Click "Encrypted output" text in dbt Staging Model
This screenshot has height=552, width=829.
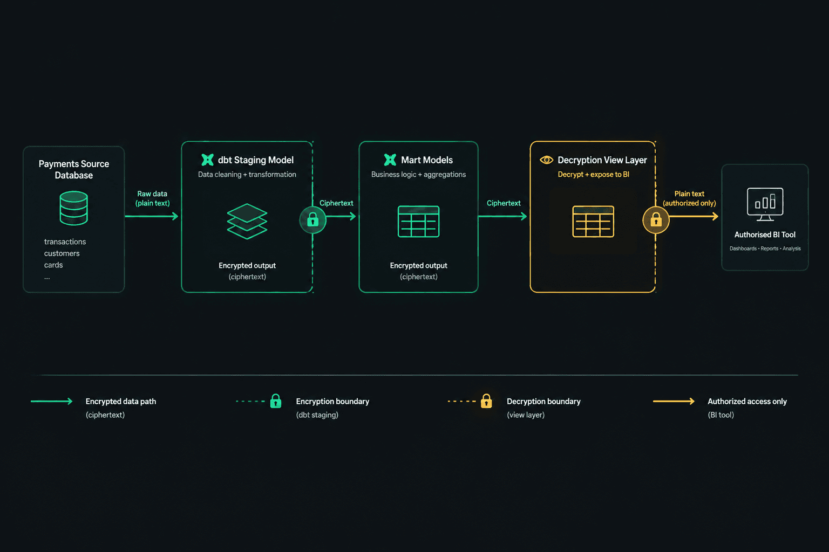[x=247, y=265]
